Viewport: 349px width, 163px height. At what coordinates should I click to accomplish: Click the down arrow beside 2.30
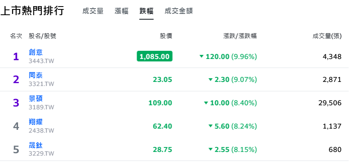(x=210, y=79)
